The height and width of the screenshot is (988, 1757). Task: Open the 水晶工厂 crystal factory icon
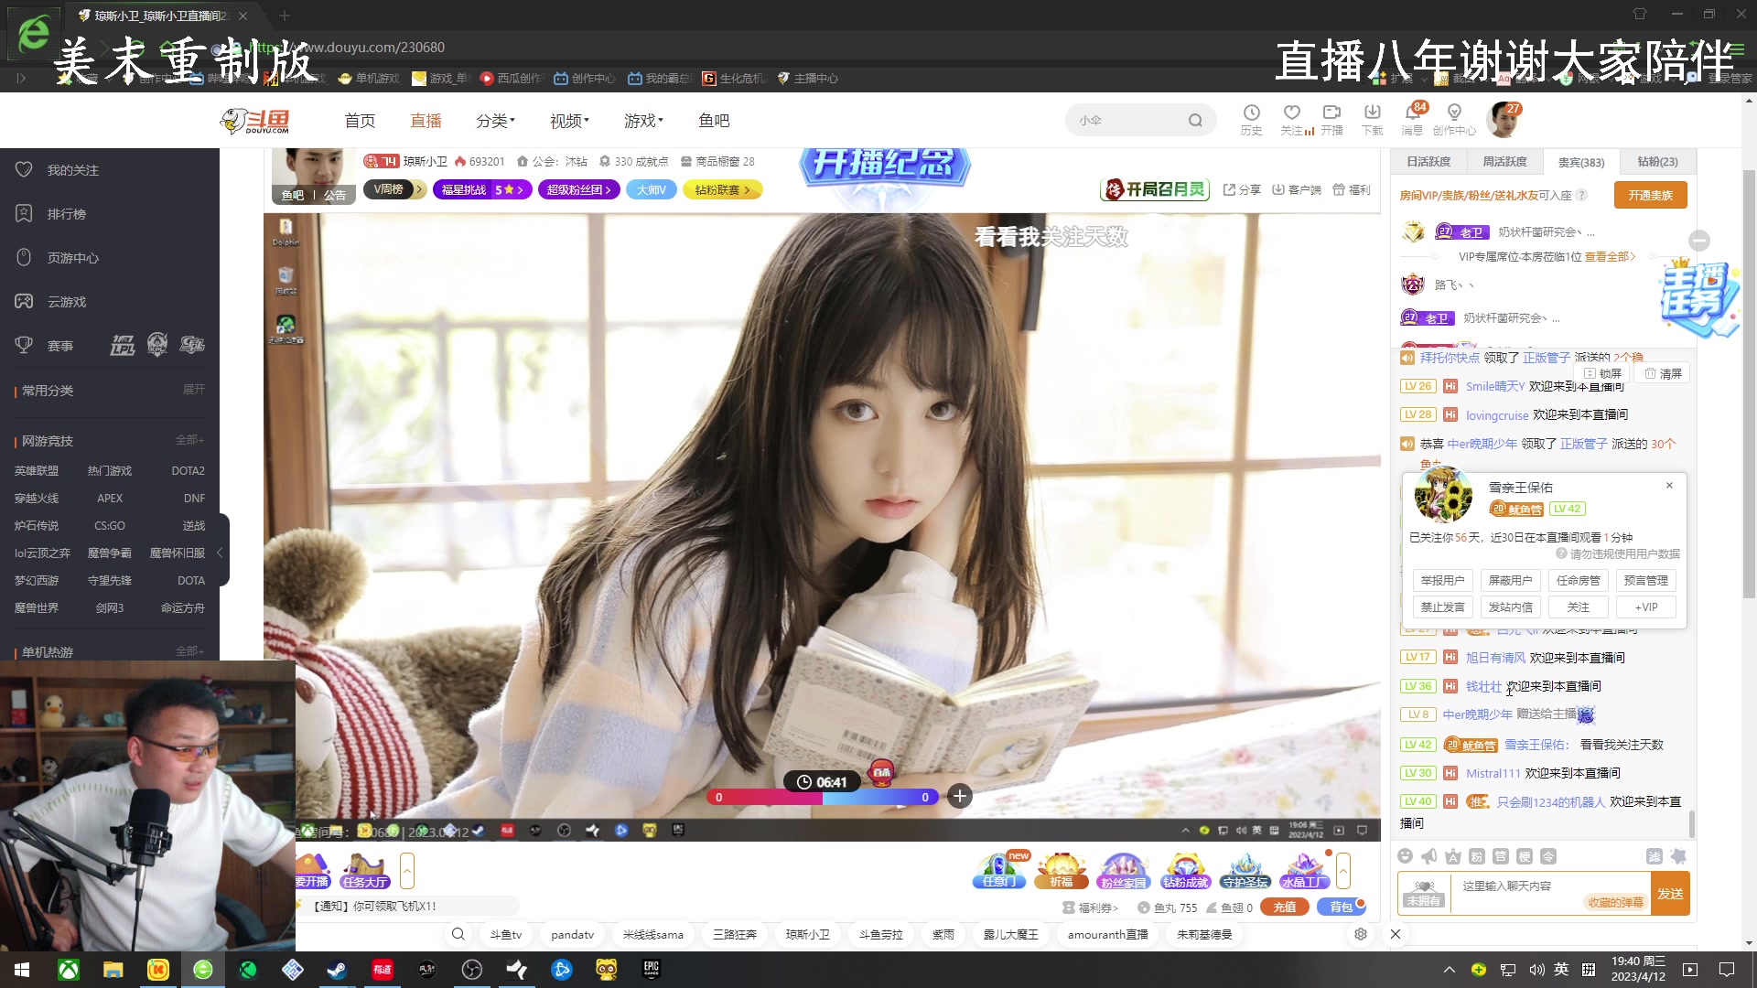point(1306,869)
